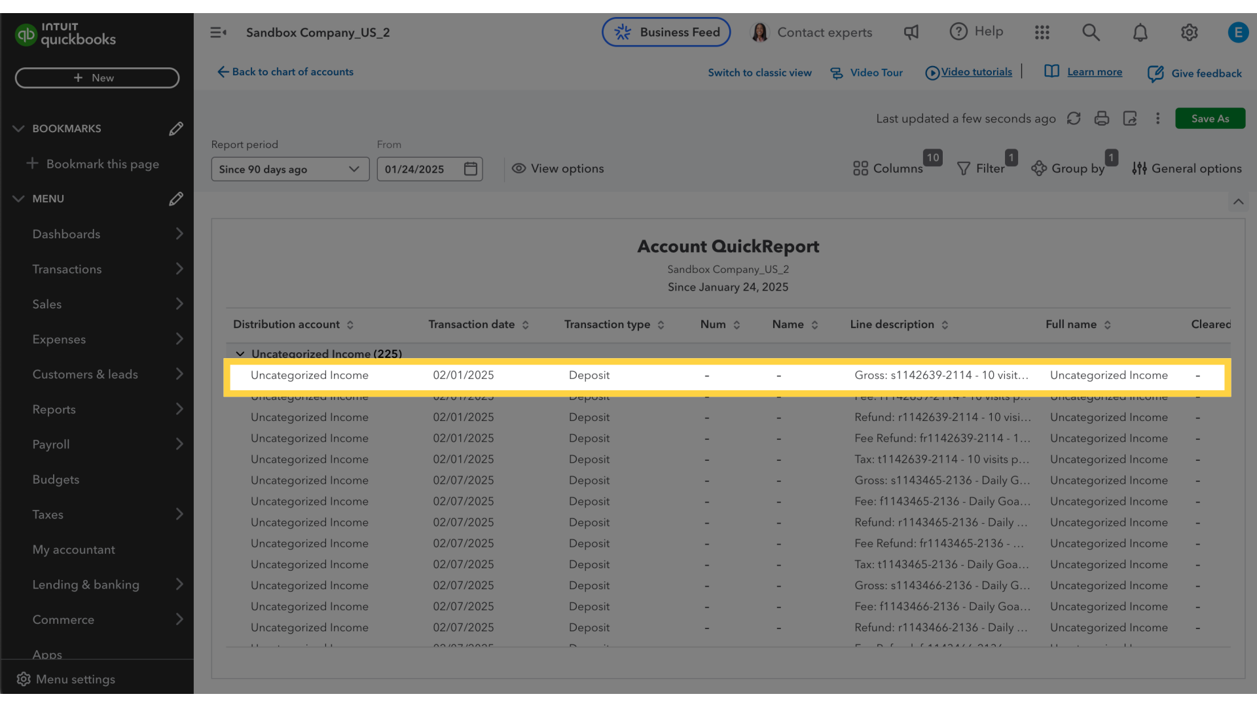Open Contact experts
The height and width of the screenshot is (707, 1257).
point(811,32)
